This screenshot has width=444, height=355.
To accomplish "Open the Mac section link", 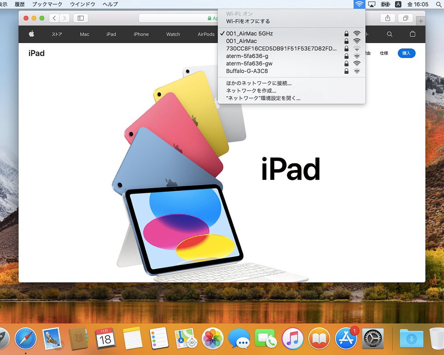I will coord(85,34).
